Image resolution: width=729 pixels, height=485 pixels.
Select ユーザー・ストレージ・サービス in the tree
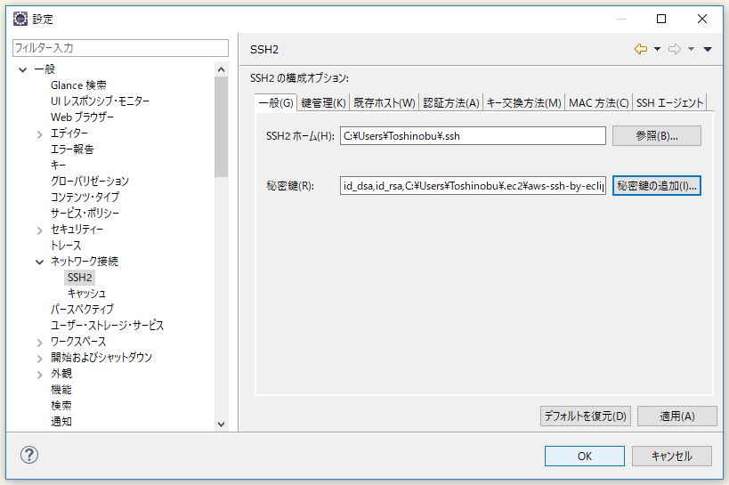coord(108,326)
